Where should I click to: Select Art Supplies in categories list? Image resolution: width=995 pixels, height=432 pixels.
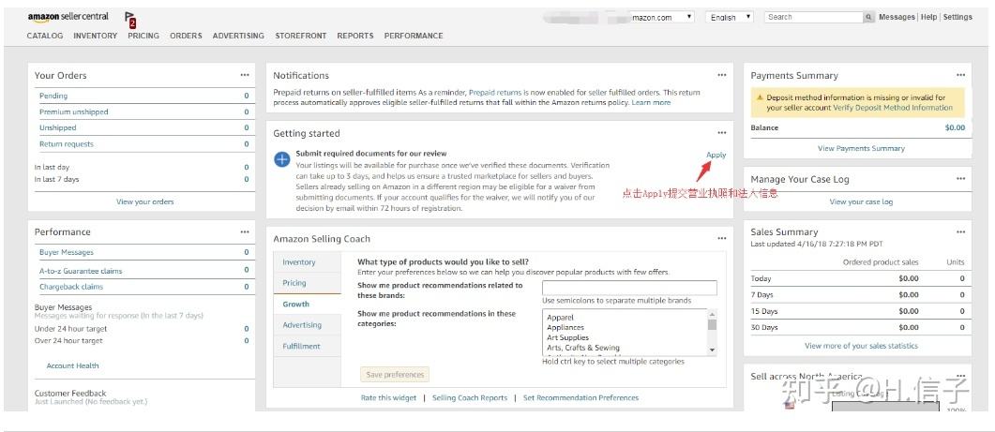pyautogui.click(x=568, y=337)
